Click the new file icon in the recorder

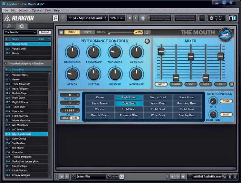pos(230,176)
